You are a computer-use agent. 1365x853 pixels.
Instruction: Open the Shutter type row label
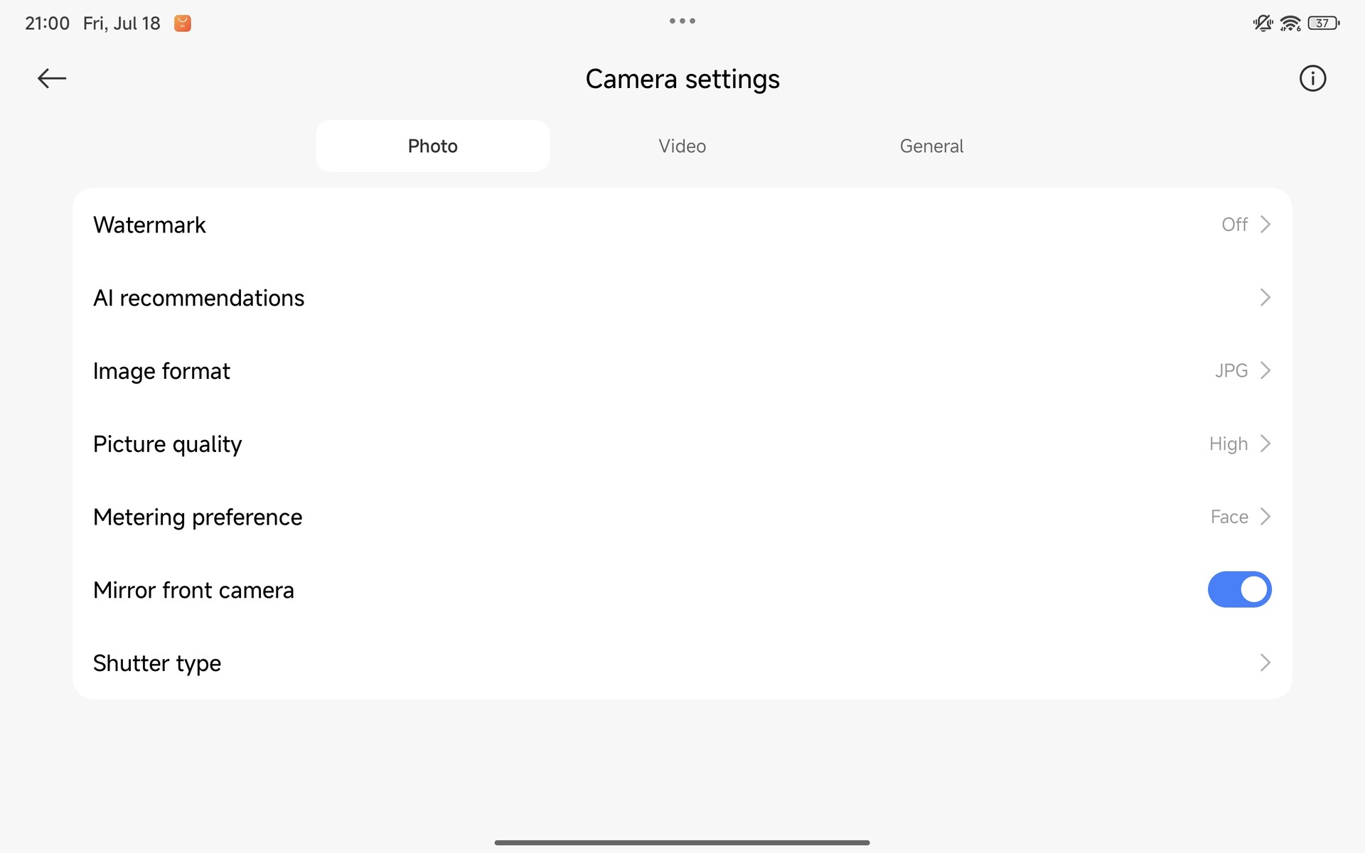click(157, 662)
